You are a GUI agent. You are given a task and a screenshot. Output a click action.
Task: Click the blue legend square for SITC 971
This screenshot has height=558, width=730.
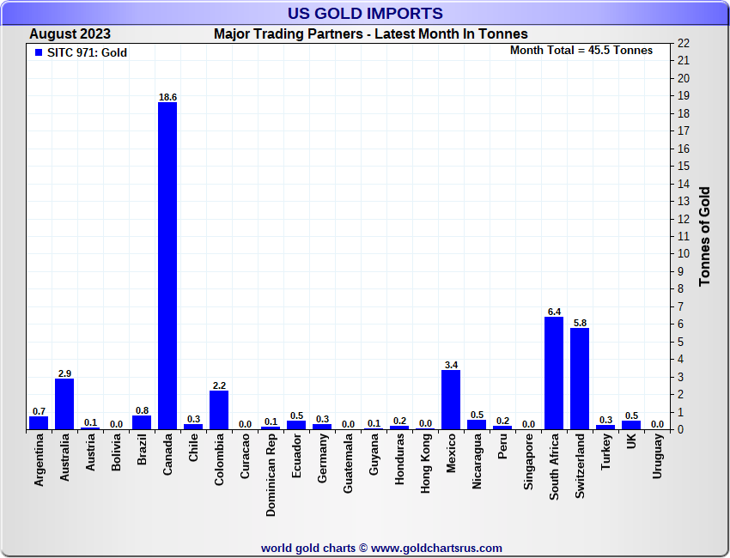(x=39, y=52)
